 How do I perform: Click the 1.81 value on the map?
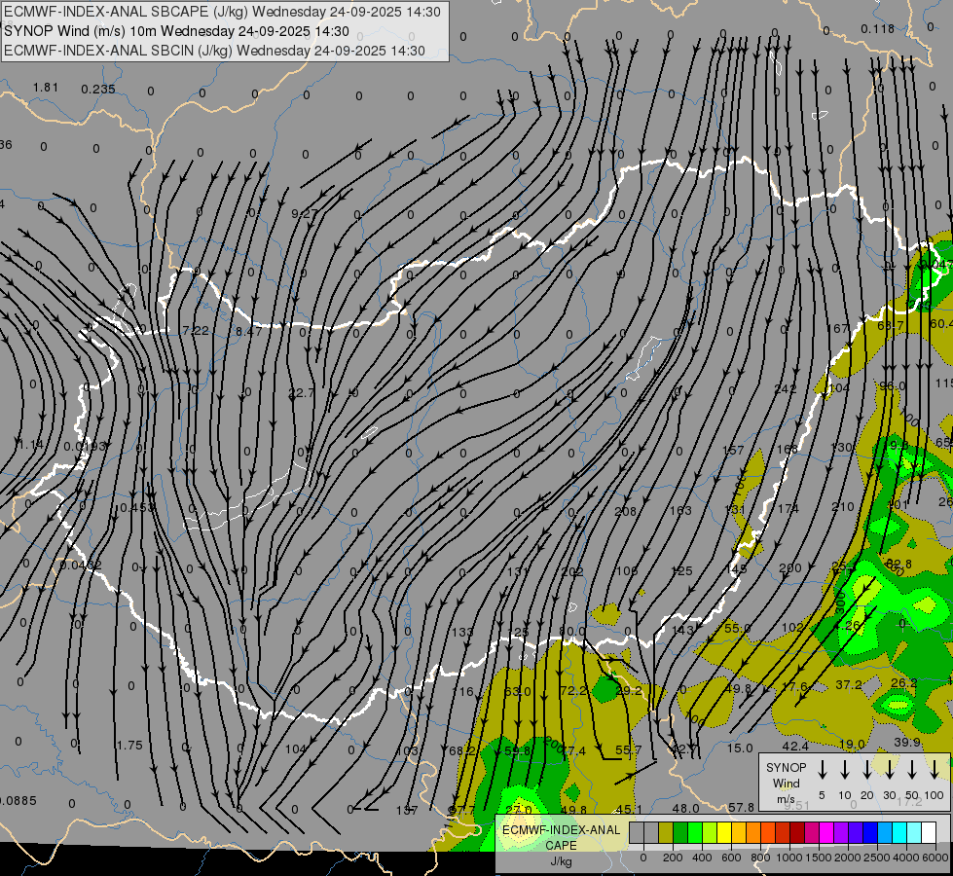click(46, 87)
